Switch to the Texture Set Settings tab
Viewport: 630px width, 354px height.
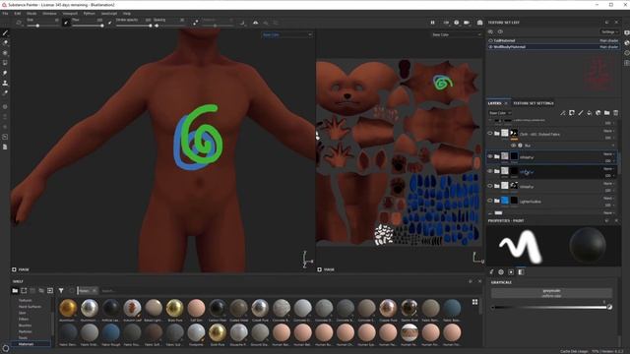[534, 103]
